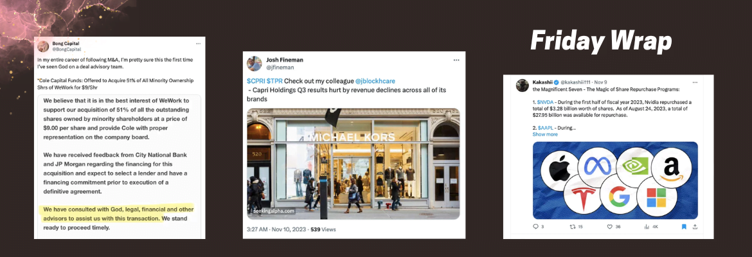The height and width of the screenshot is (257, 752).
Task: Click the views analytics icon showing 4K
Action: 647,226
